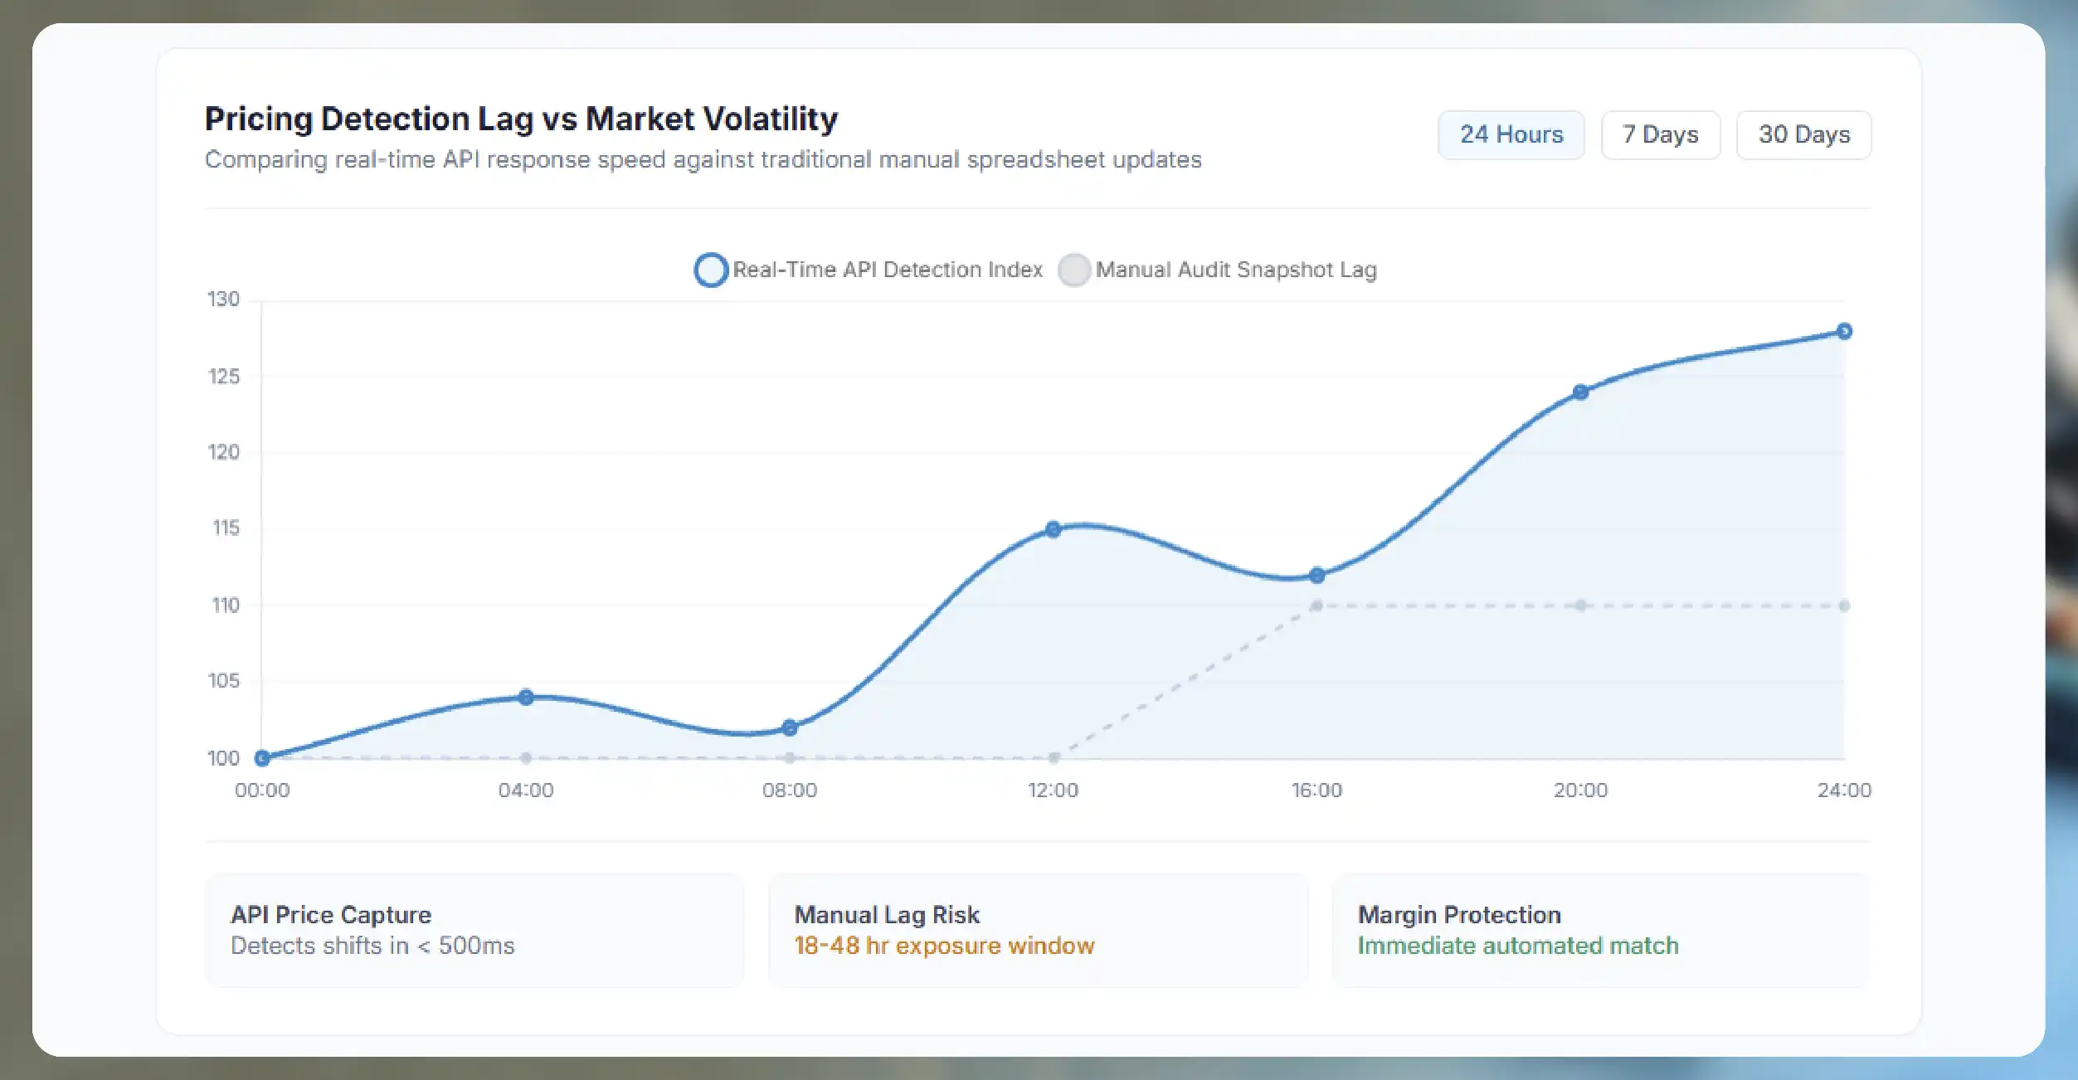Open the Margin Protection card
Screen dimensions: 2078x1080
point(1601,930)
